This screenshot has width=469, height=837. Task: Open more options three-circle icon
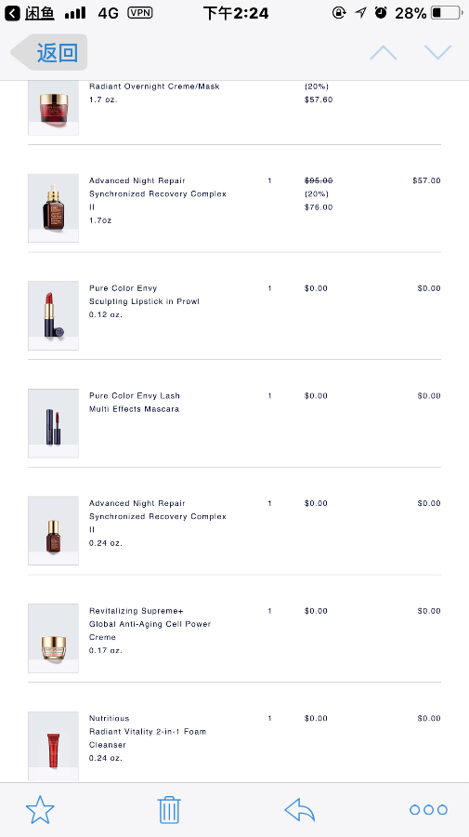(428, 810)
